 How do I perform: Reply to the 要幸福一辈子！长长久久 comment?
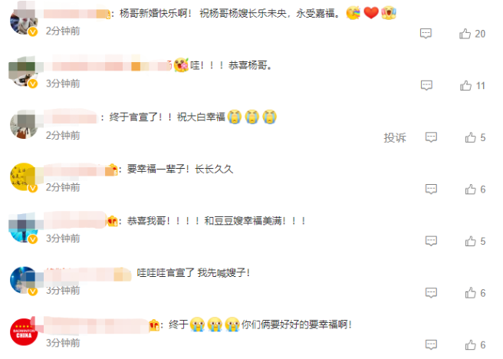click(x=431, y=189)
